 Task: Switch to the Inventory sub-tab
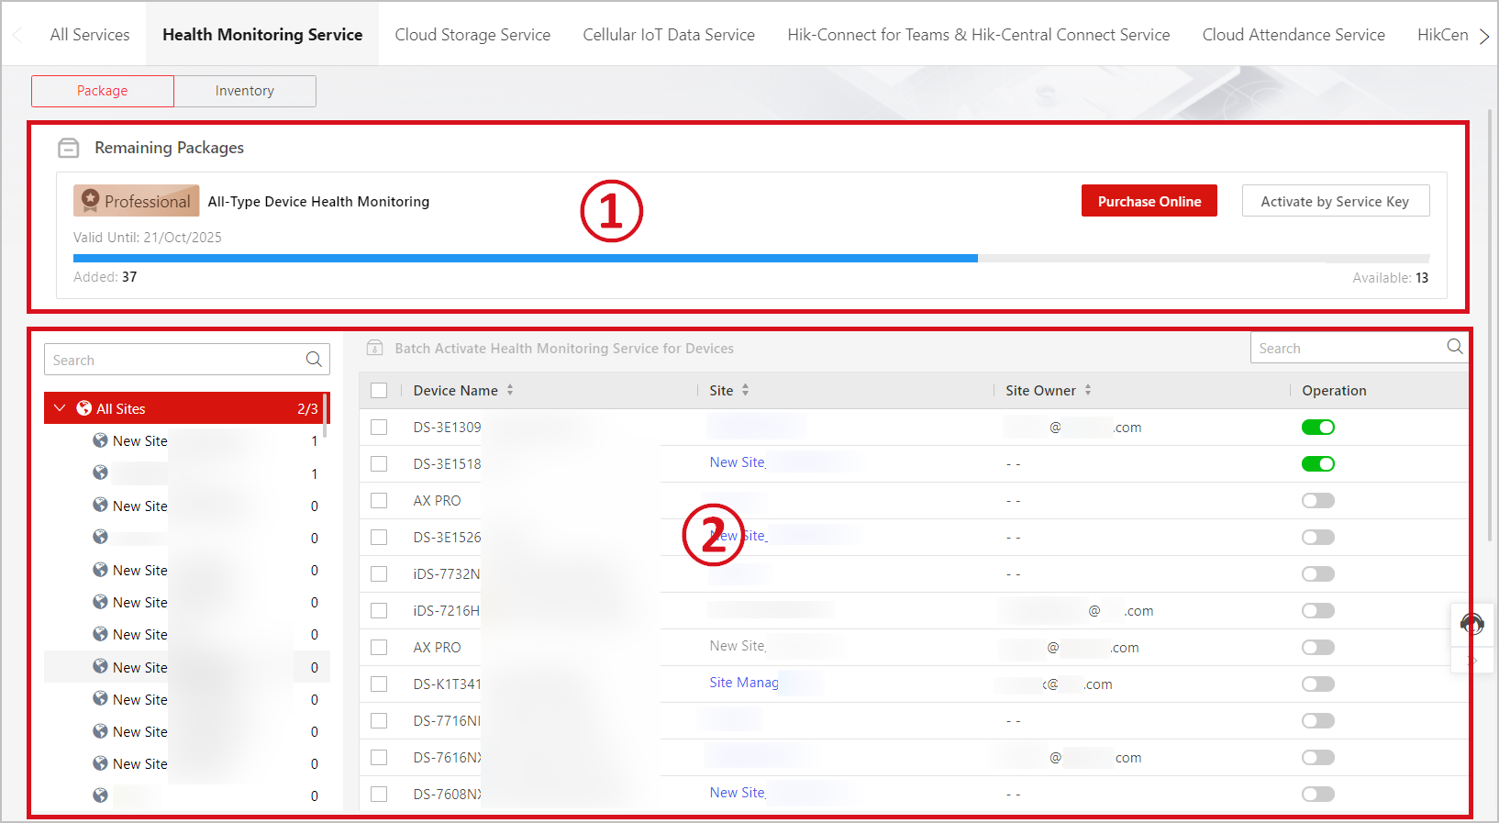point(245,91)
